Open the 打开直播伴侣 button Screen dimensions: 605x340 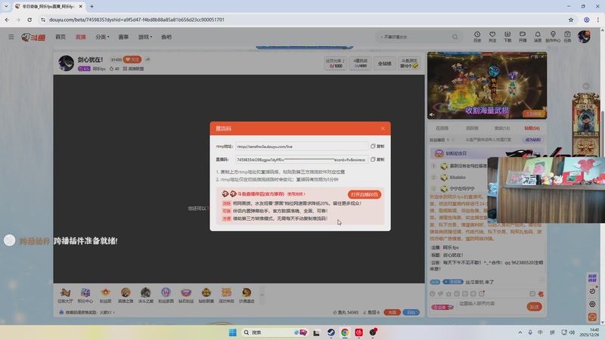pyautogui.click(x=365, y=195)
